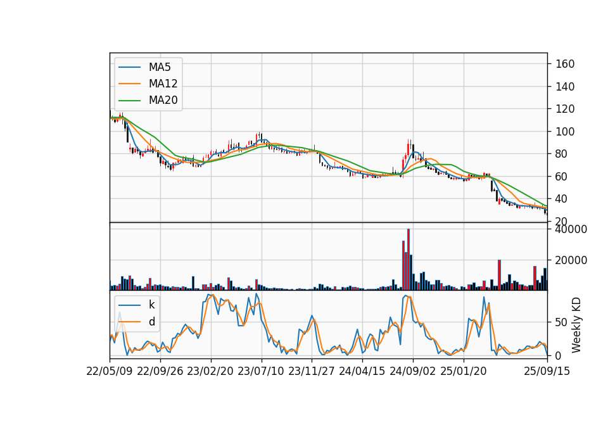Click the 25/01/20 date label

click(x=464, y=371)
